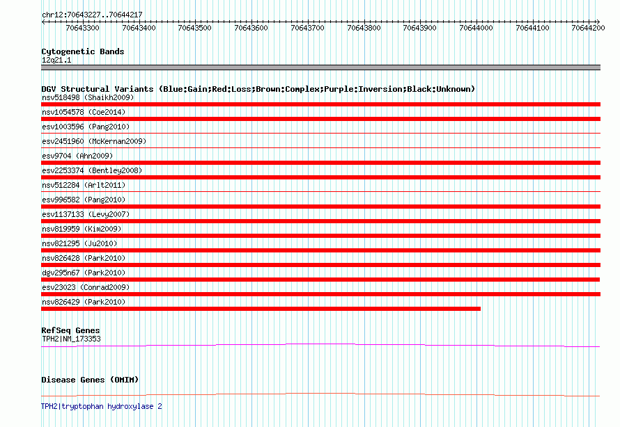Open variant nsv518498 (Shaikh2009) label
The width and height of the screenshot is (620, 427).
(x=88, y=97)
